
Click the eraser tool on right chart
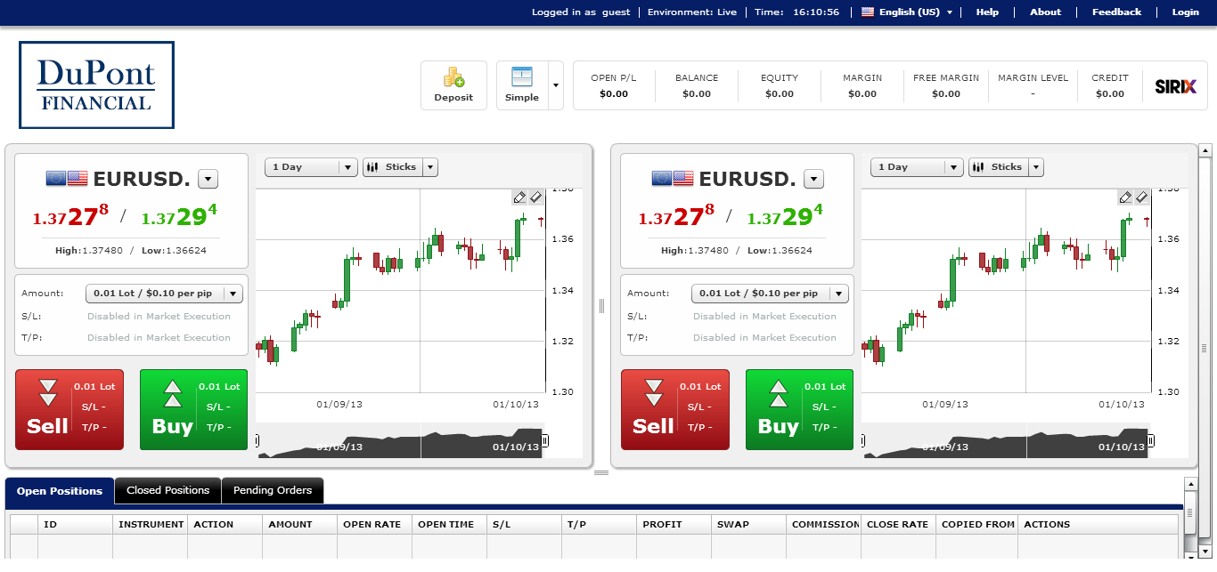1141,197
